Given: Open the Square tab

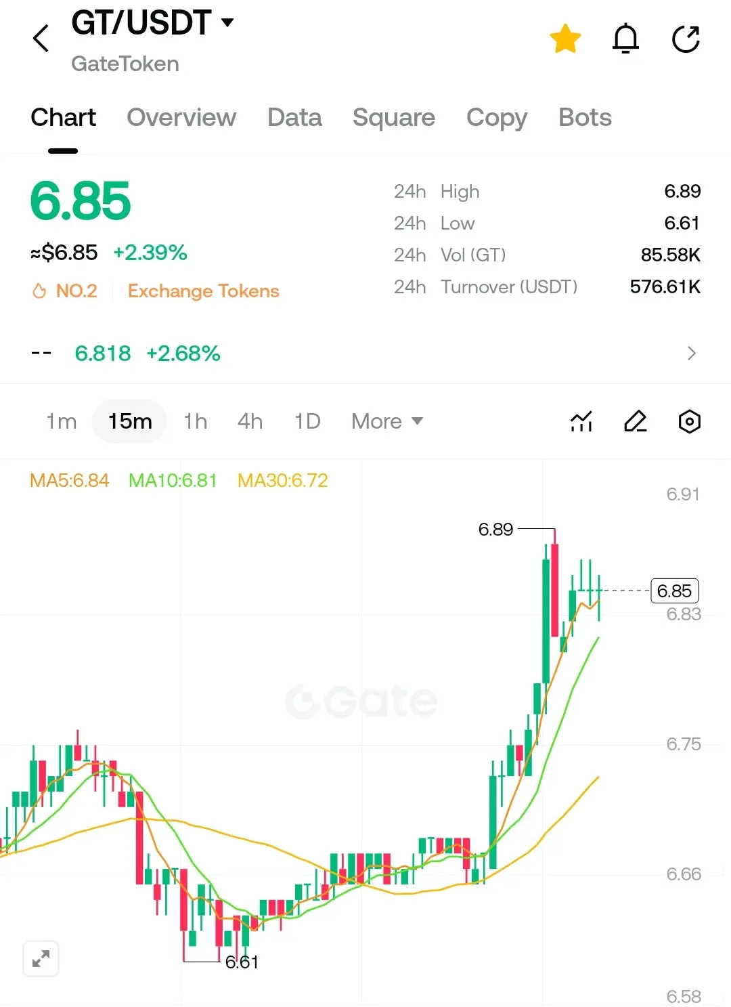Looking at the screenshot, I should pyautogui.click(x=394, y=117).
